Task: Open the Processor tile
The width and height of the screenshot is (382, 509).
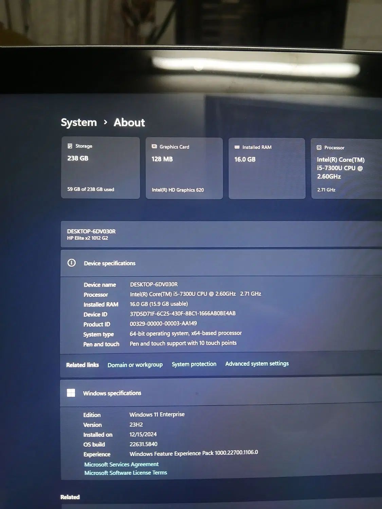Action: pos(347,169)
